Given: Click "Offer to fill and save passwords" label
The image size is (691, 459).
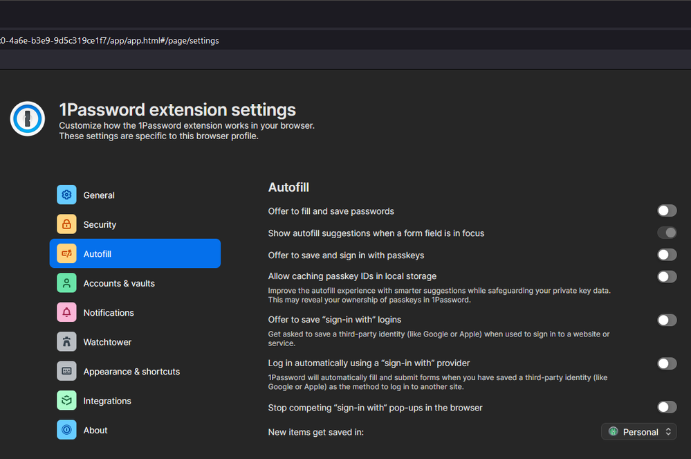Looking at the screenshot, I should [331, 211].
